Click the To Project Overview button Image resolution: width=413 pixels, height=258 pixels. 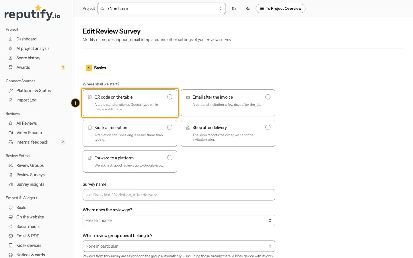pos(280,9)
